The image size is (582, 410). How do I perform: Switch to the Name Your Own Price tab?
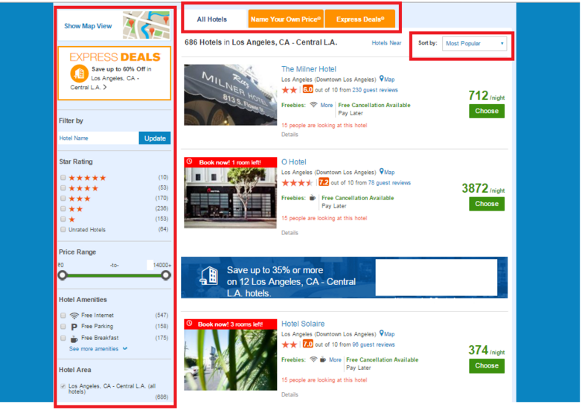click(x=286, y=19)
